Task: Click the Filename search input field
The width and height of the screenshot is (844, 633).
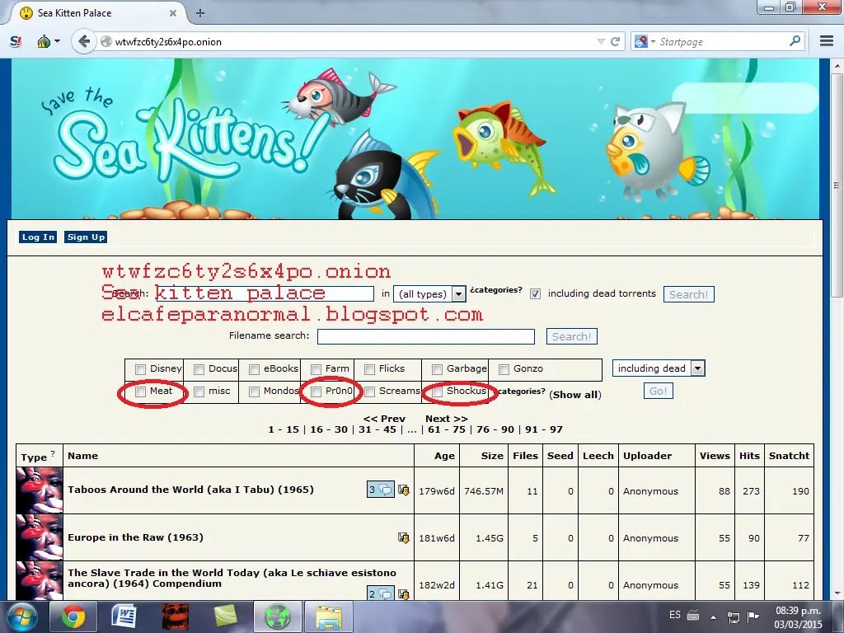Action: click(x=426, y=336)
